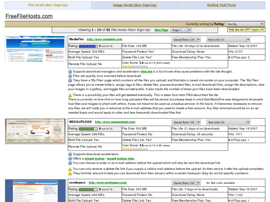Click MediaFire user score stars

point(135,66)
